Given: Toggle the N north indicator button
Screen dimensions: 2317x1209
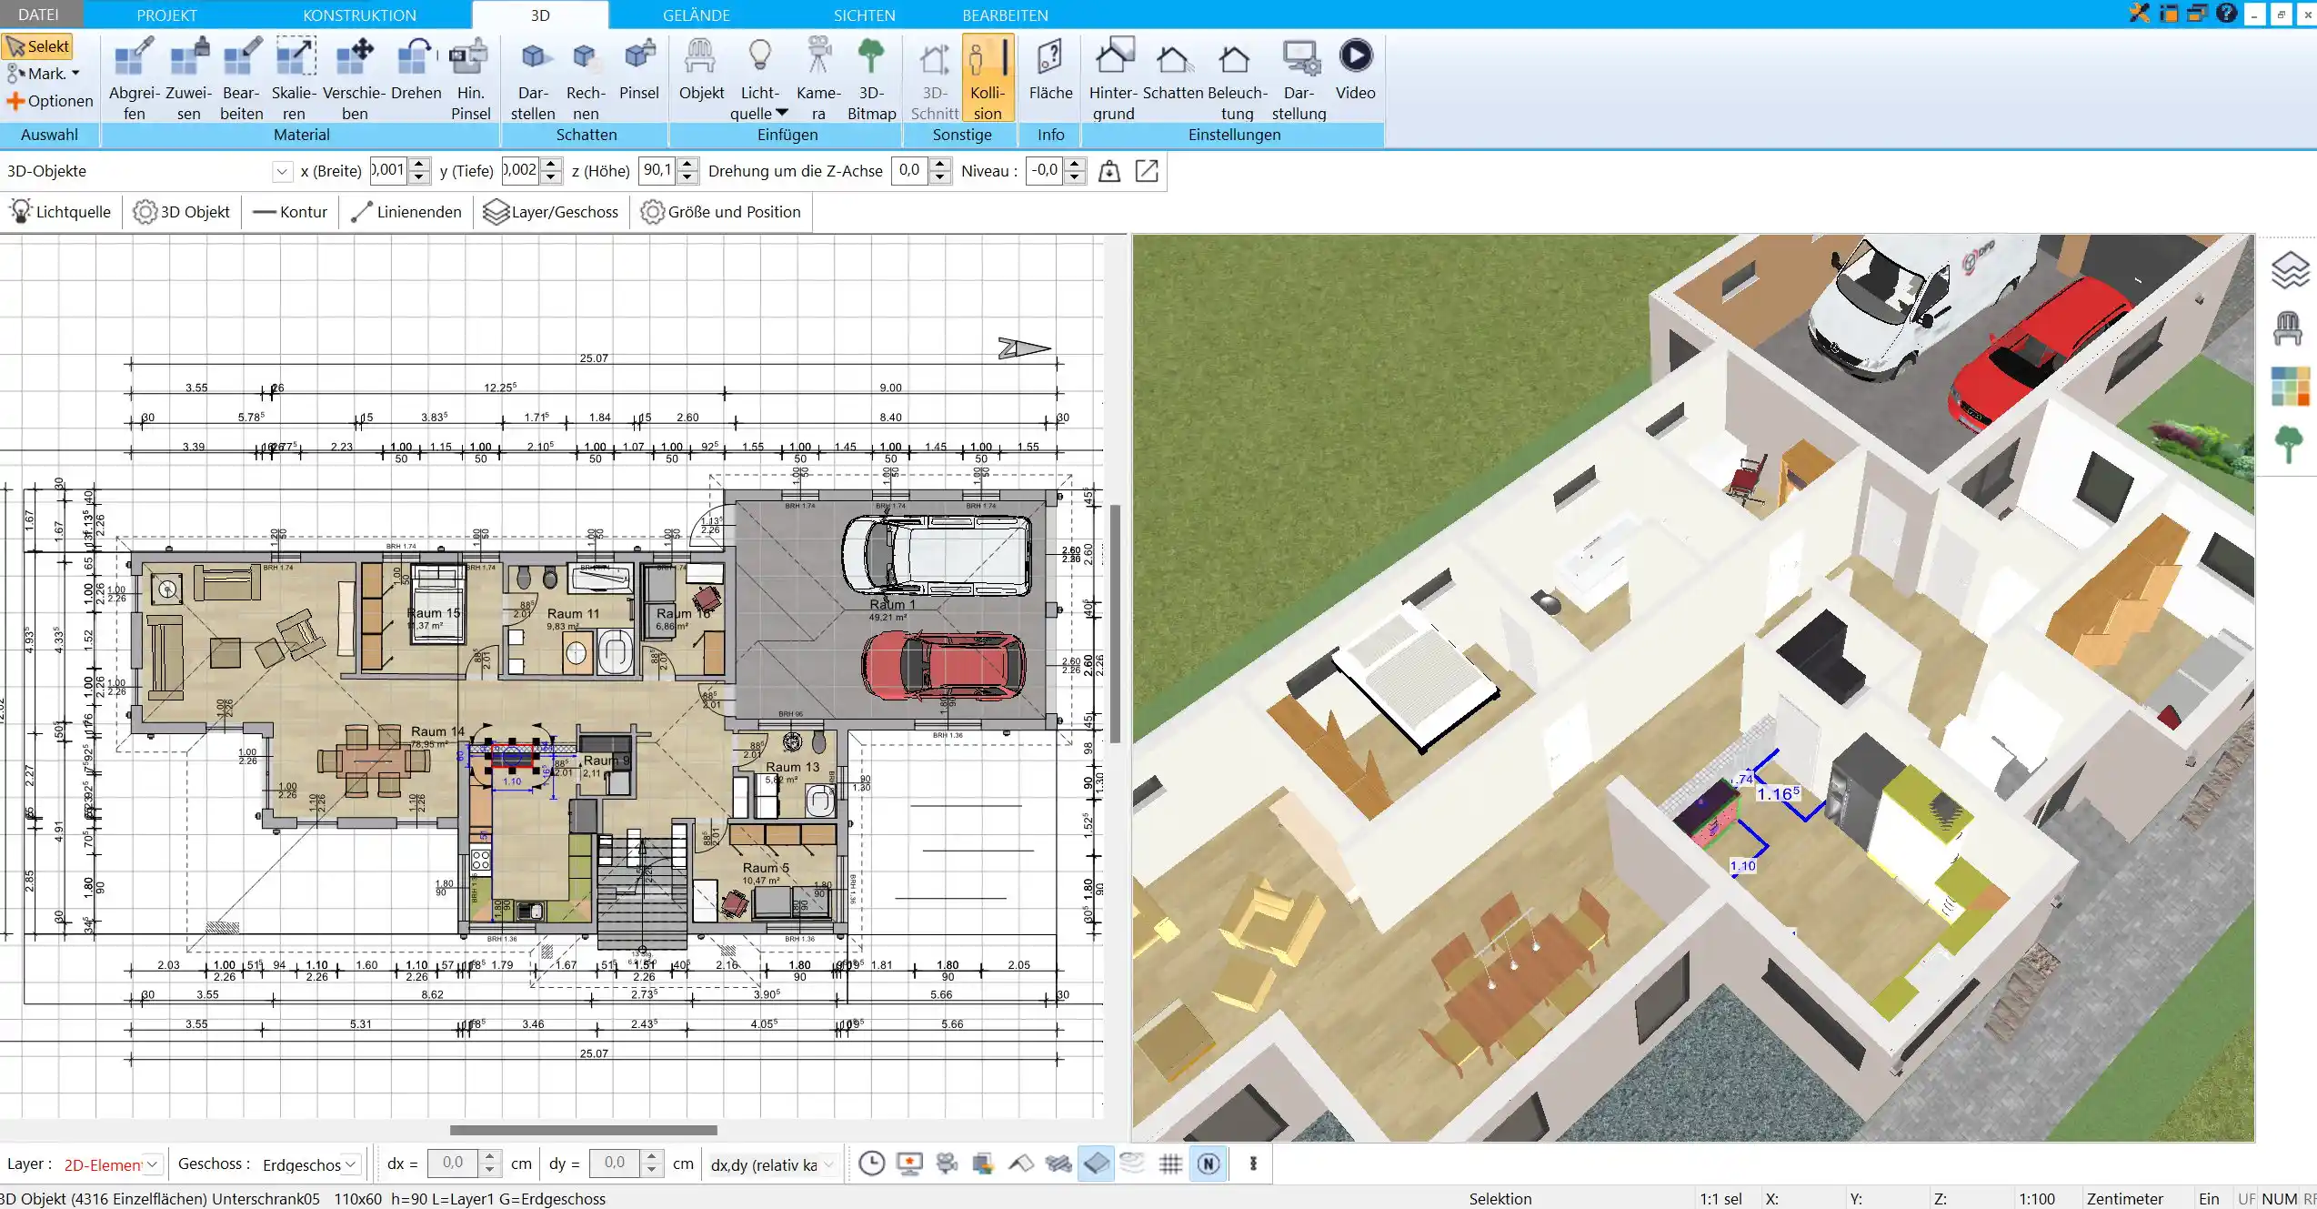Looking at the screenshot, I should (1209, 1164).
